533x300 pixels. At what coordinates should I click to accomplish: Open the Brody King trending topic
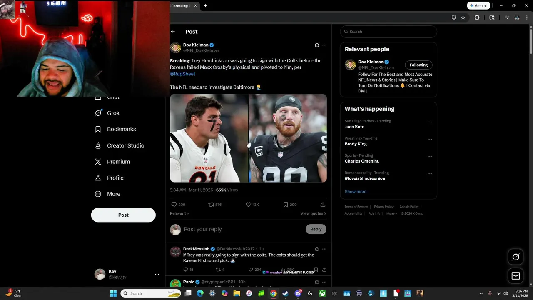tap(356, 144)
